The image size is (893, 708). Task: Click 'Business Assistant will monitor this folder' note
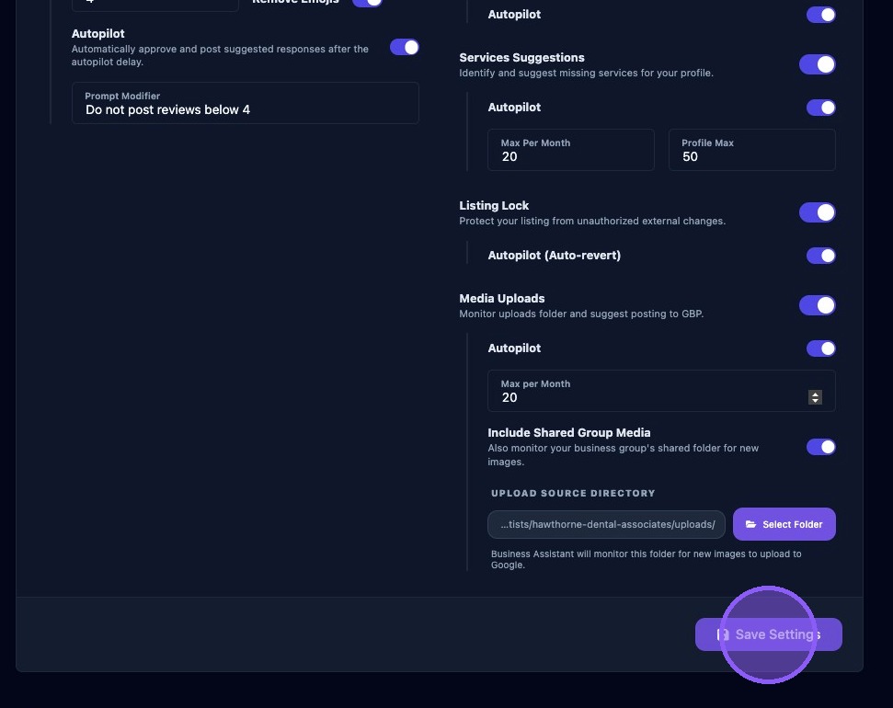pyautogui.click(x=646, y=559)
